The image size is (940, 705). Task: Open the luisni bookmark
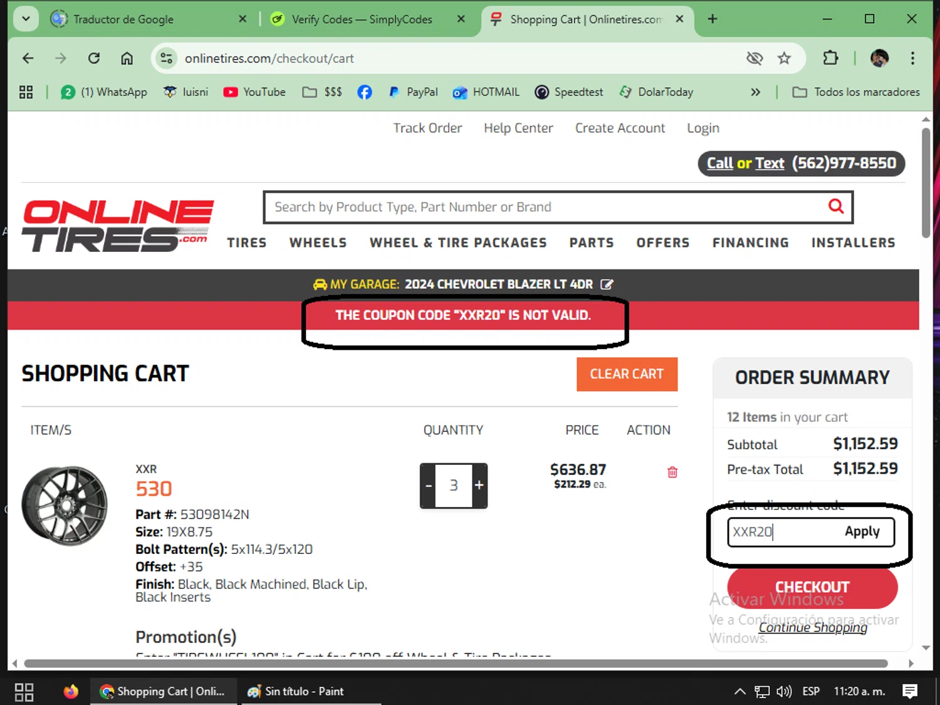click(x=185, y=92)
